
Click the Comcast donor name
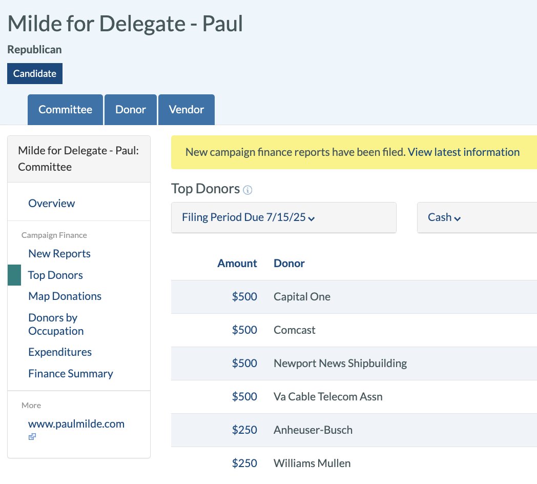(294, 330)
